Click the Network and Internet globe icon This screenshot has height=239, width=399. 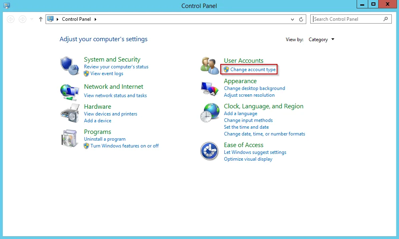[x=70, y=92]
